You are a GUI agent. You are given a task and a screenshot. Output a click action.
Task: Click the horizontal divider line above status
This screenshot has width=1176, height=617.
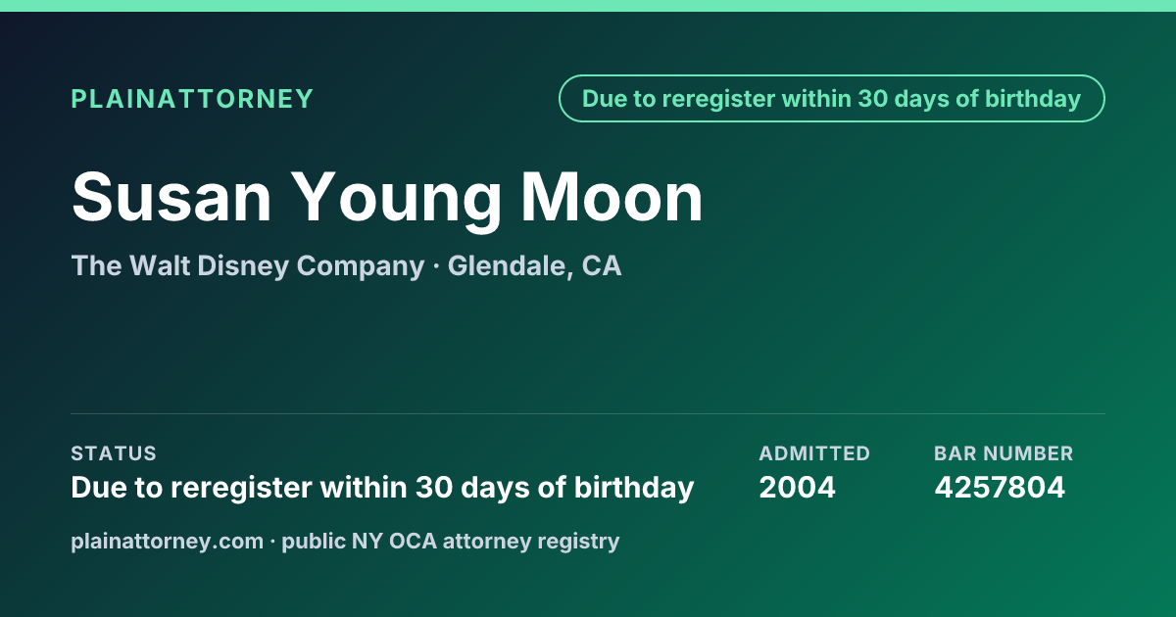tap(588, 413)
